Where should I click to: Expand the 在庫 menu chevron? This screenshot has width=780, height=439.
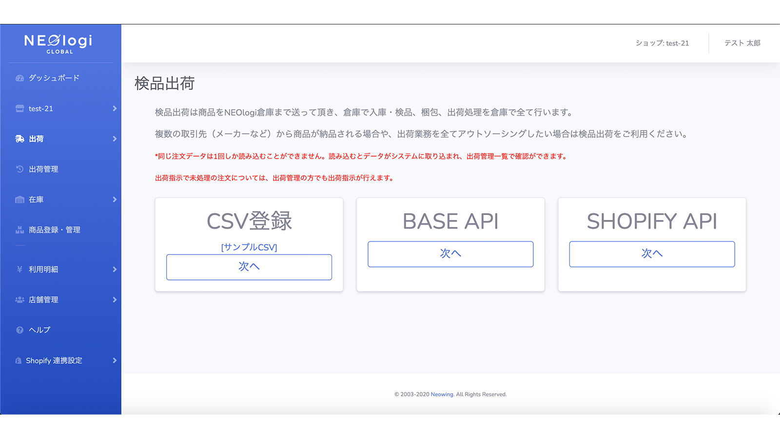116,199
